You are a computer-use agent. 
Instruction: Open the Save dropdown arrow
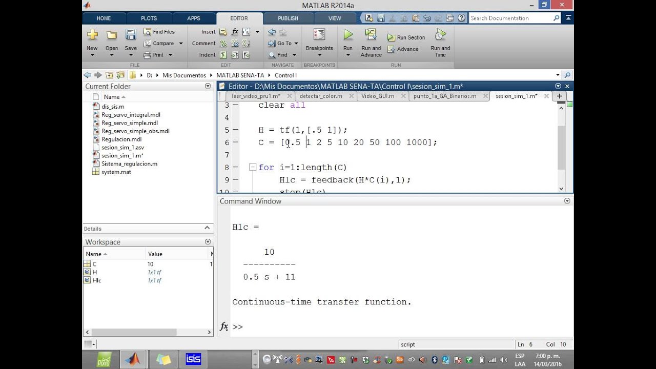tap(131, 55)
